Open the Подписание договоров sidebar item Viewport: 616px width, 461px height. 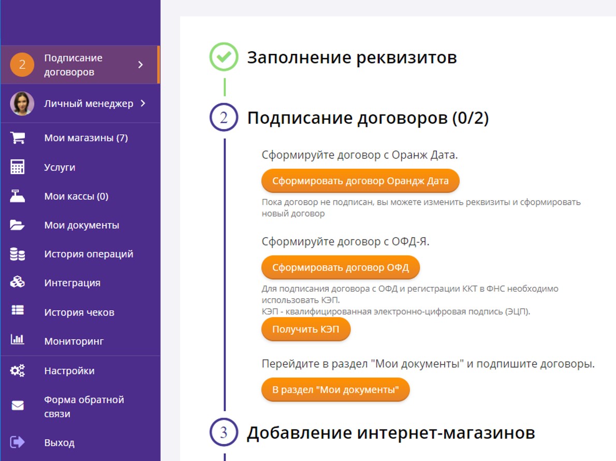[80, 64]
